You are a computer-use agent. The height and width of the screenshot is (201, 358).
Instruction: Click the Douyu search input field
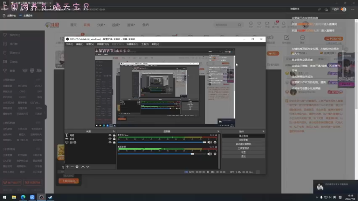point(226,25)
